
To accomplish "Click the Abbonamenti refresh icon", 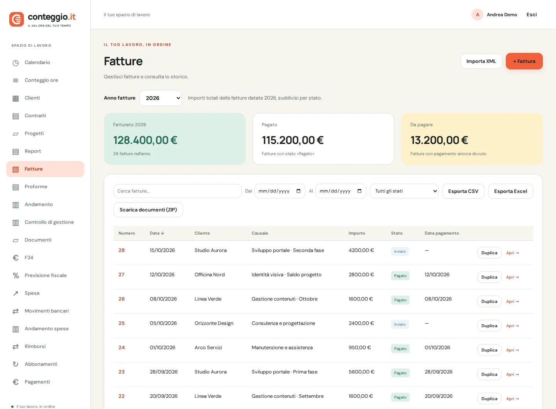I will click(15, 364).
